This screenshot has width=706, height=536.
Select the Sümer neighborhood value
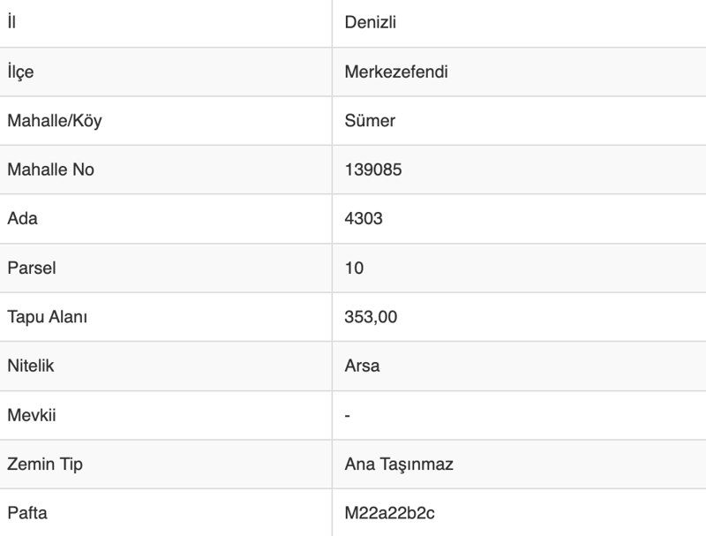tap(370, 121)
